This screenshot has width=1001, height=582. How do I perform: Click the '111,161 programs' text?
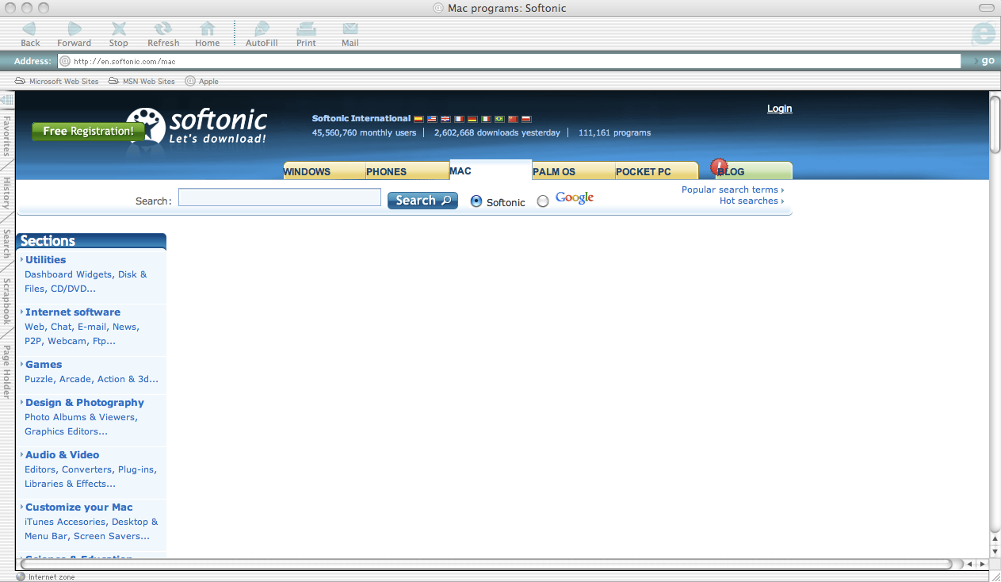pos(614,132)
